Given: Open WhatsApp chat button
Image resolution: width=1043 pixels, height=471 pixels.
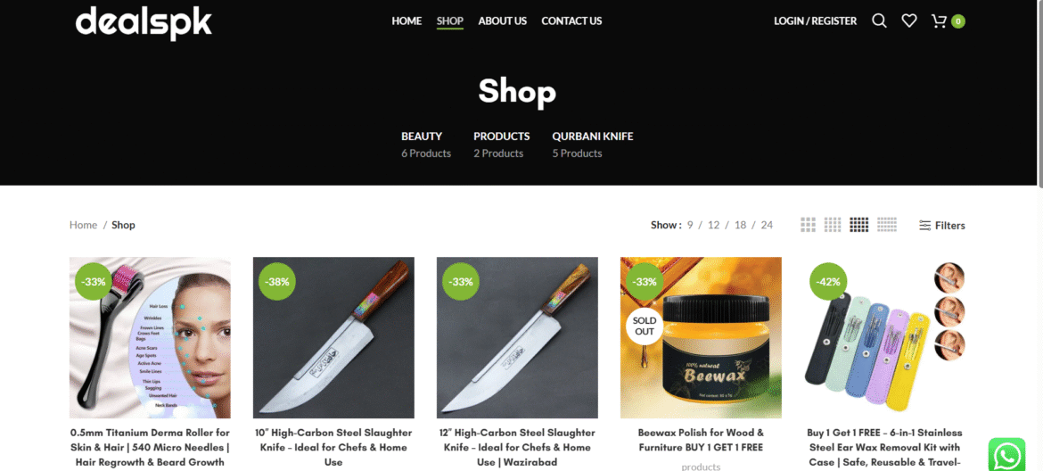Looking at the screenshot, I should (1006, 454).
